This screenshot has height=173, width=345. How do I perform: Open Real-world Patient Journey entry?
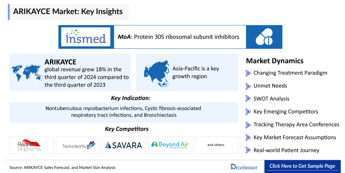[x=286, y=150]
